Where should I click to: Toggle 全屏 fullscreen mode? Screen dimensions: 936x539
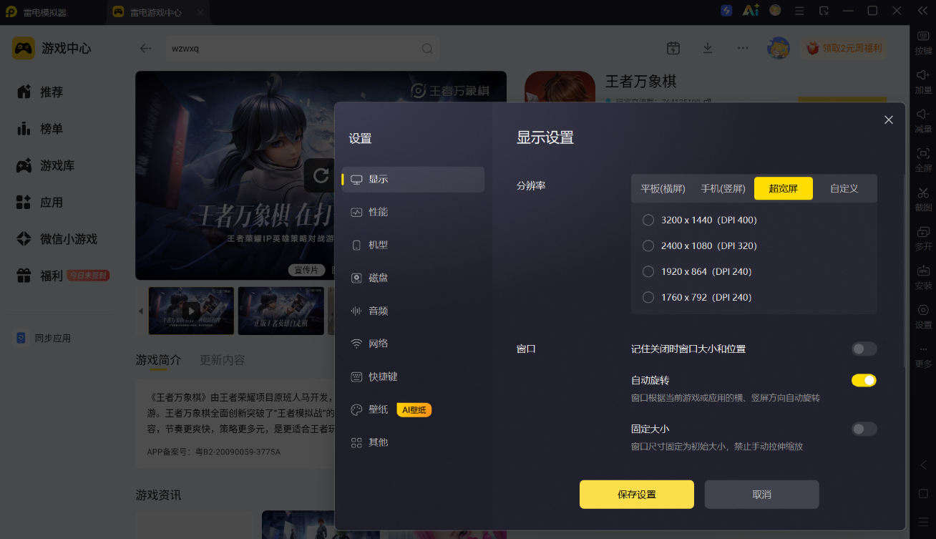pos(923,160)
